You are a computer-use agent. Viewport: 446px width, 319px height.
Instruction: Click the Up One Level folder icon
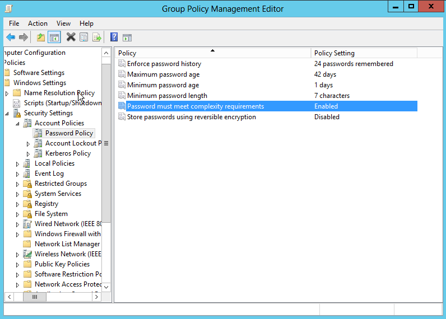[41, 37]
